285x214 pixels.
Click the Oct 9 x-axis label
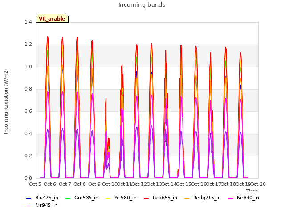(94, 184)
